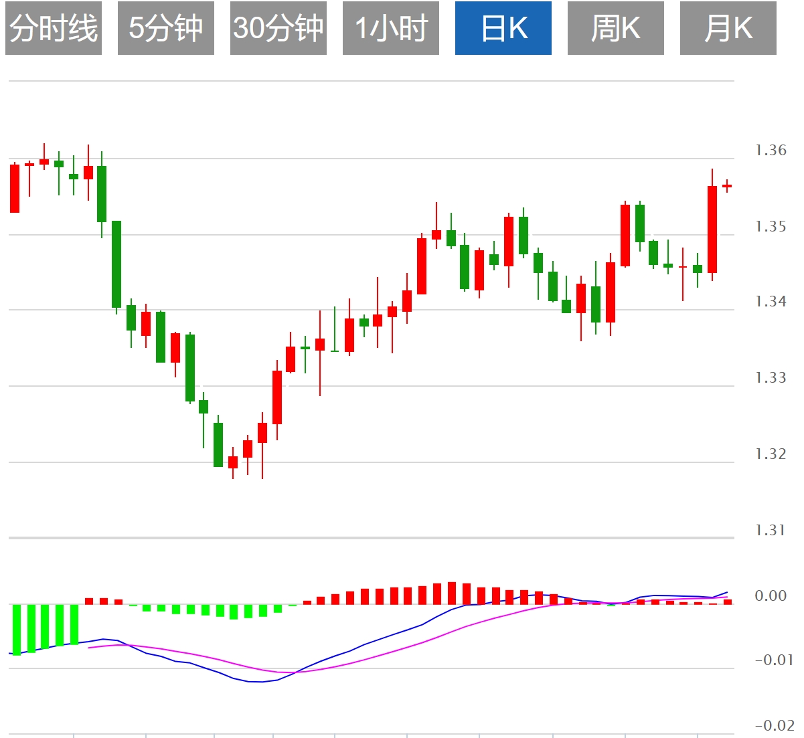This screenshot has width=804, height=738.
Task: Select the 1.34 price axis label
Action: tap(771, 302)
